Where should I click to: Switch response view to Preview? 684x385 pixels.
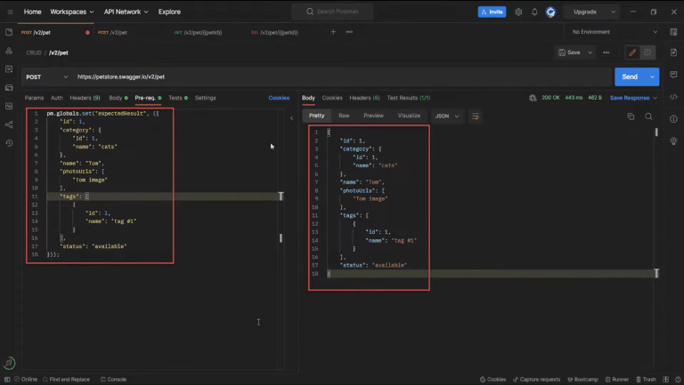point(373,116)
